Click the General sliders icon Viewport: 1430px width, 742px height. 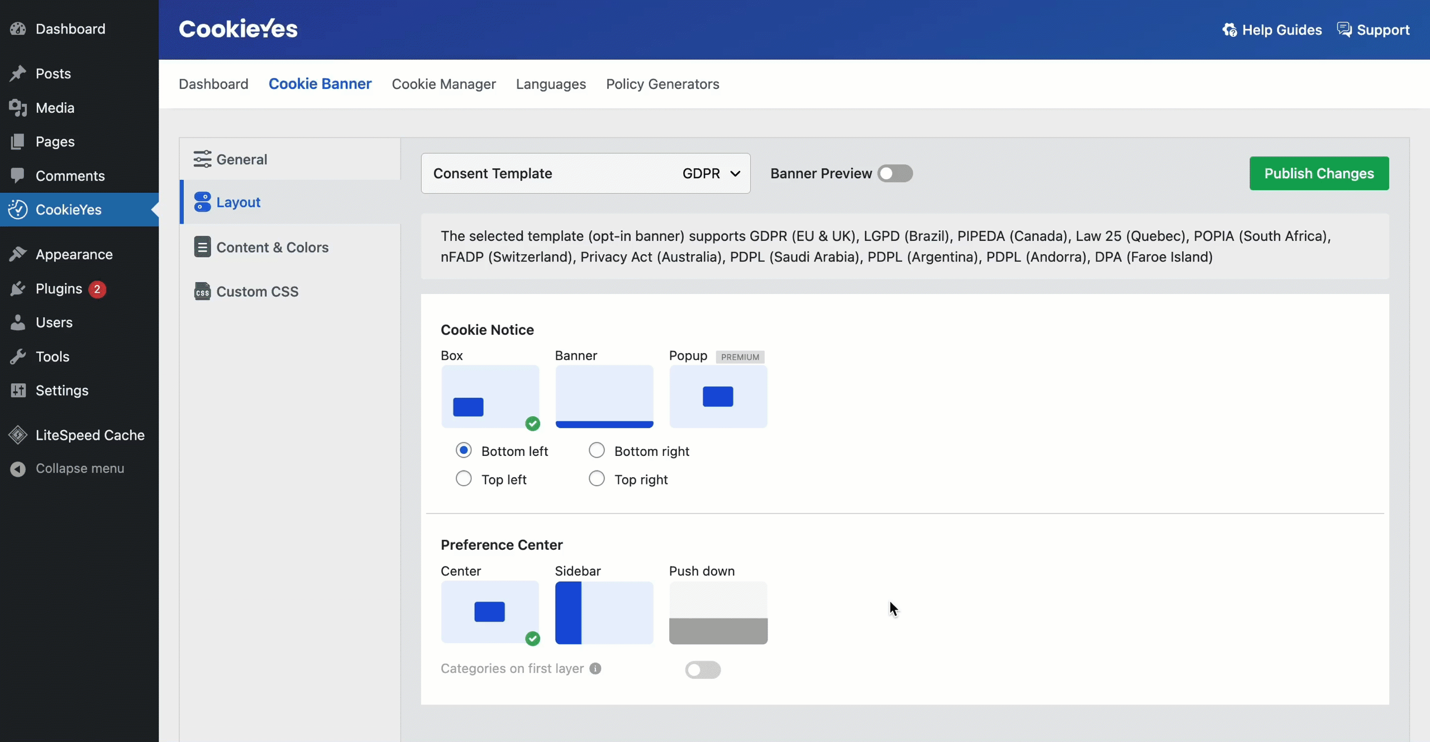[202, 159]
